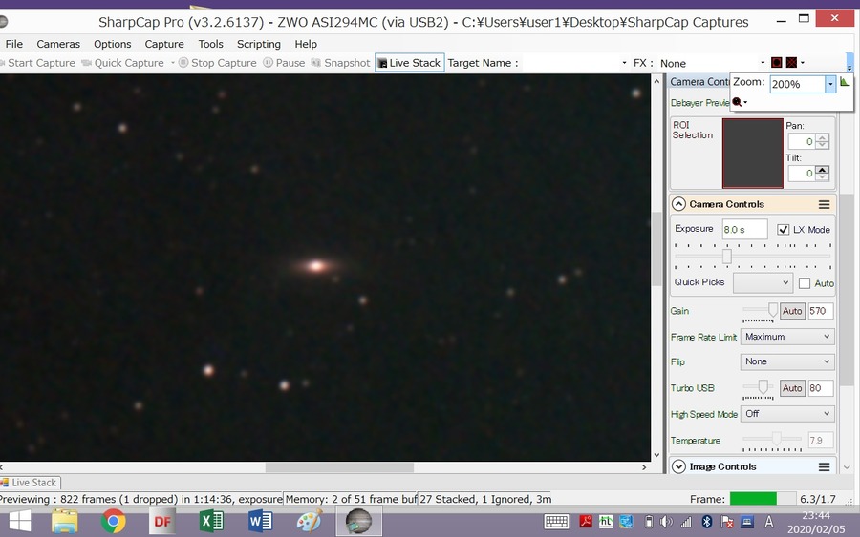
Task: Open the Capture menu
Action: tap(164, 44)
